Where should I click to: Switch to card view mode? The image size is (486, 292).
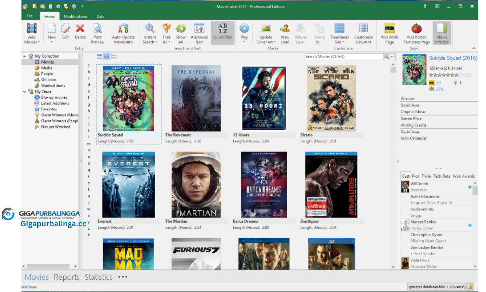click(114, 56)
